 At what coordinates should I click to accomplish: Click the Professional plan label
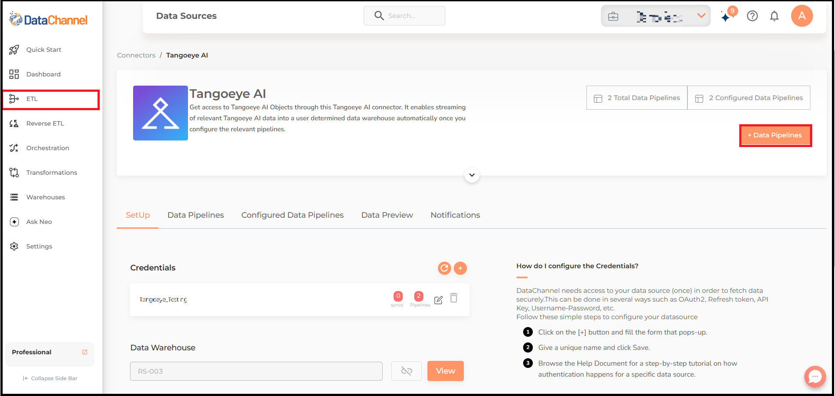[x=32, y=352]
